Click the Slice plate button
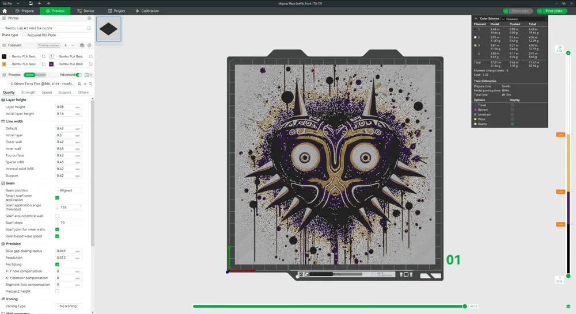This screenshot has height=314, width=576. click(521, 11)
